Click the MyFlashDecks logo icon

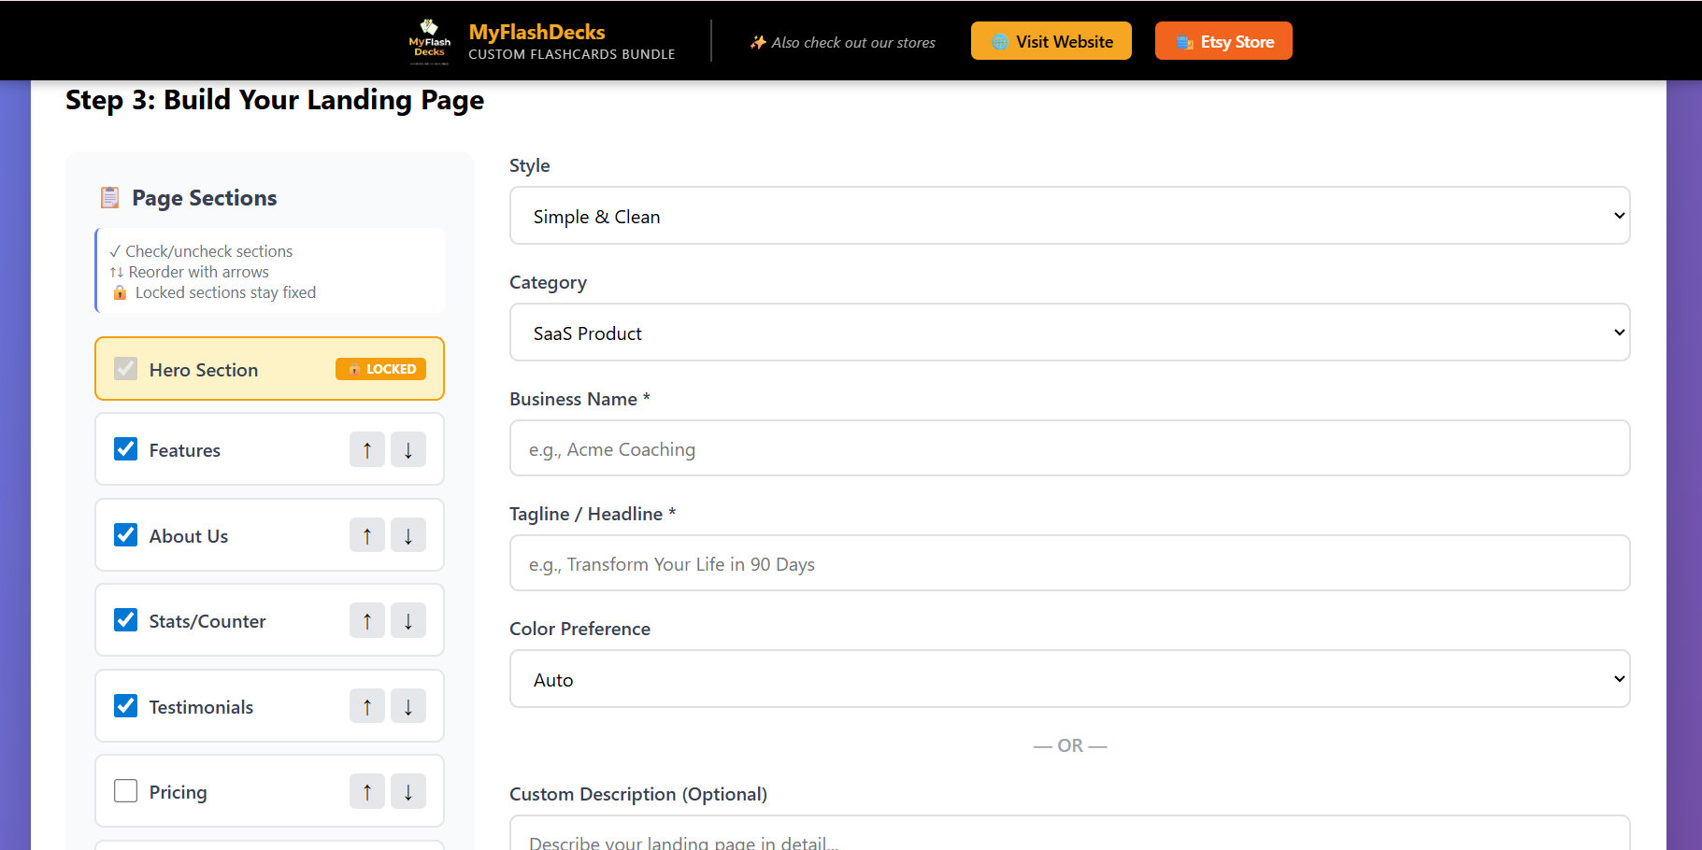tap(430, 41)
